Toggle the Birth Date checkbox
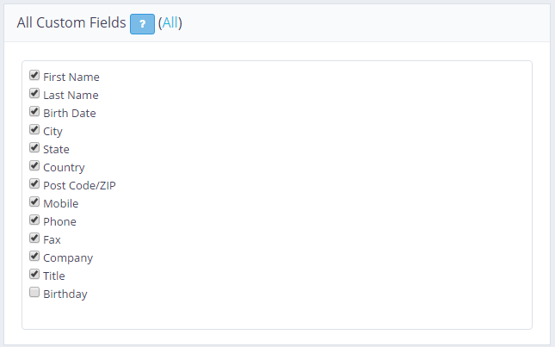 point(34,112)
